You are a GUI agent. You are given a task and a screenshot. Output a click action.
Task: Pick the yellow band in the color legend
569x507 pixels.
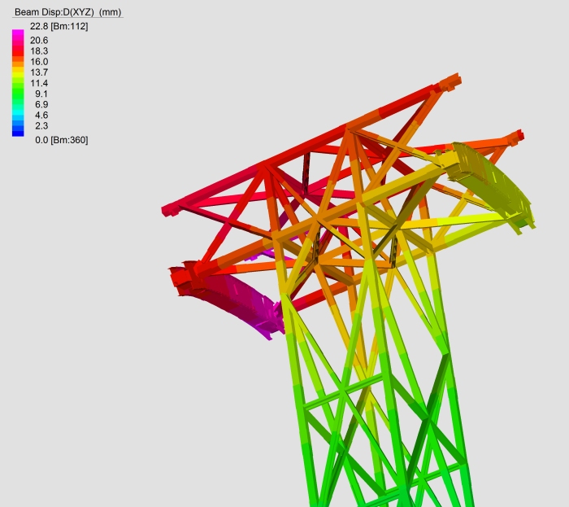17,72
